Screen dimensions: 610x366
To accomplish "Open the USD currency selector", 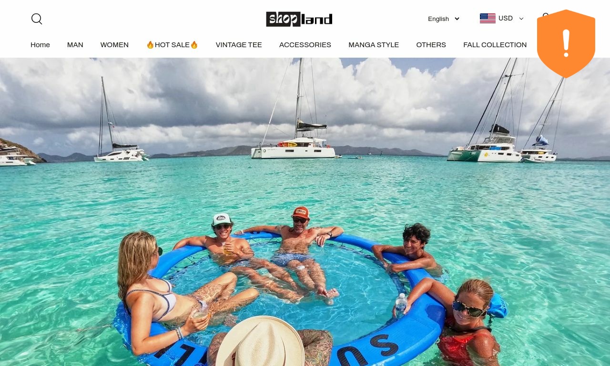I will tap(502, 19).
